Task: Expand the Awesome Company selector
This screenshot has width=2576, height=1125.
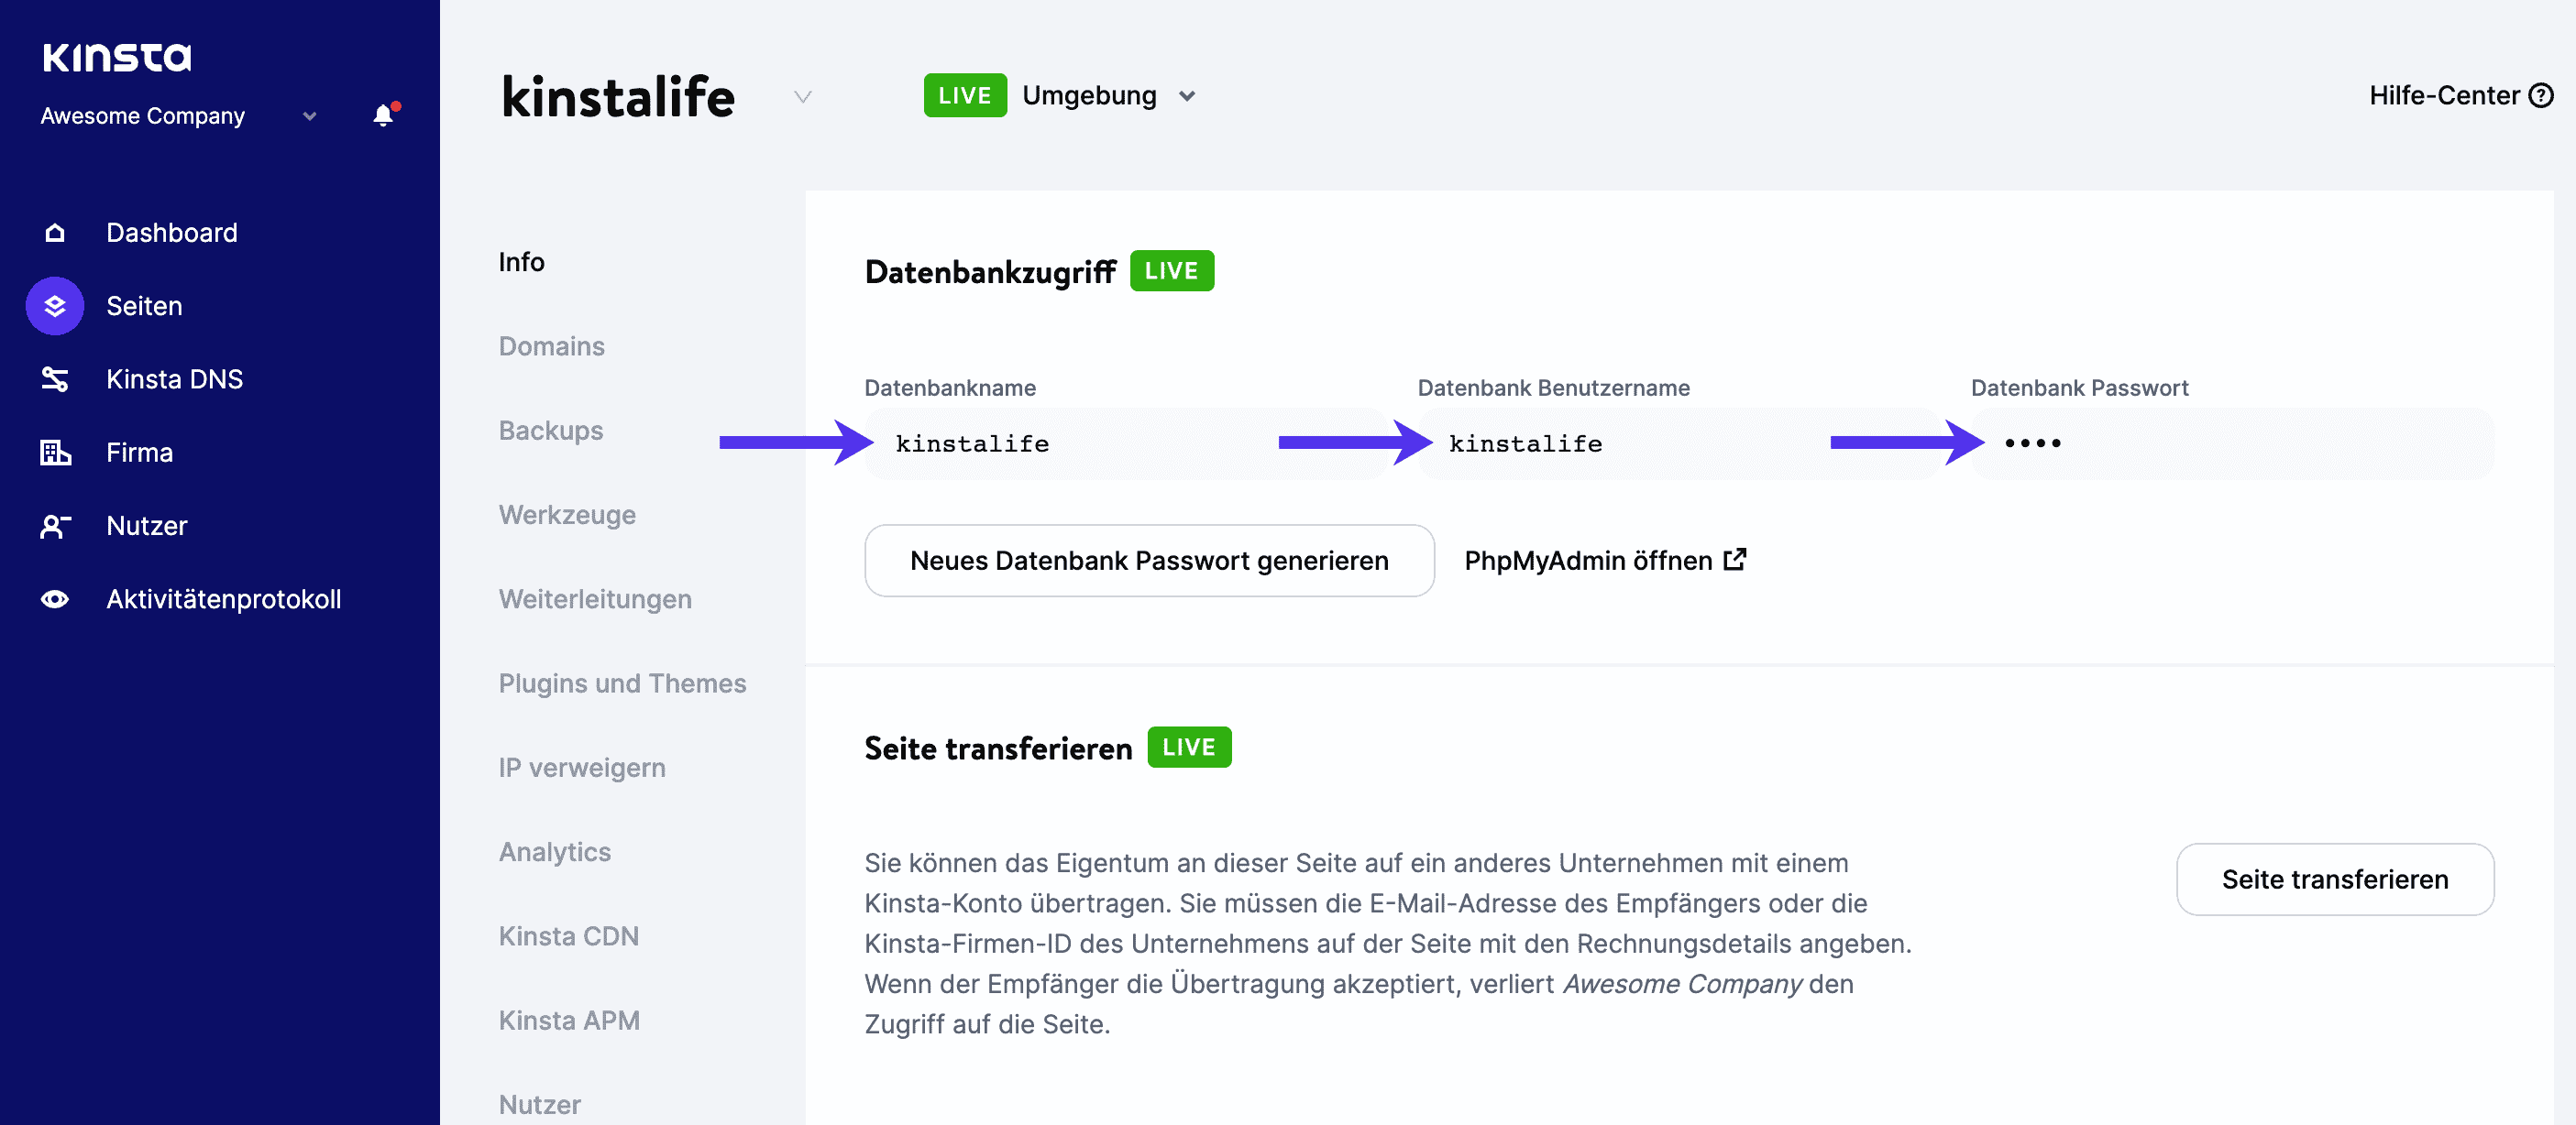Action: 308,115
